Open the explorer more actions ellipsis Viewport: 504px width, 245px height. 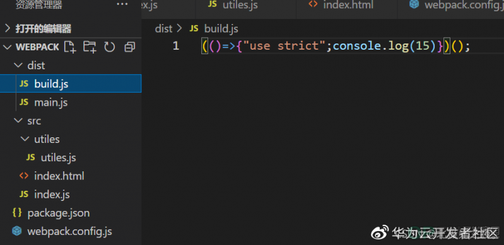[122, 4]
